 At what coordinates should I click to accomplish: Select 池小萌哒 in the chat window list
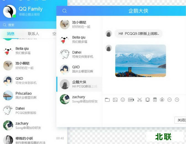79,24
